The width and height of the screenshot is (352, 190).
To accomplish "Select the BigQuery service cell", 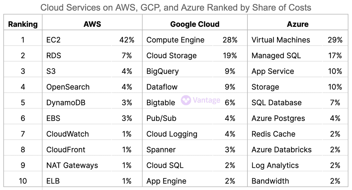I will coord(162,71).
